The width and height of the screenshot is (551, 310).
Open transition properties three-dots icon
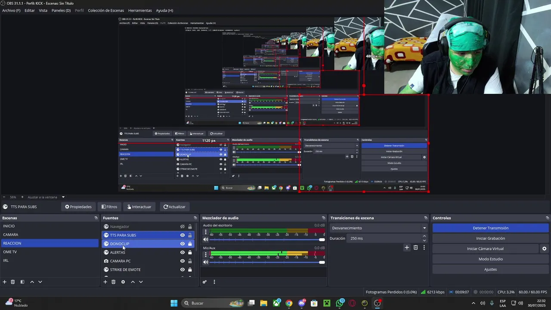point(424,248)
